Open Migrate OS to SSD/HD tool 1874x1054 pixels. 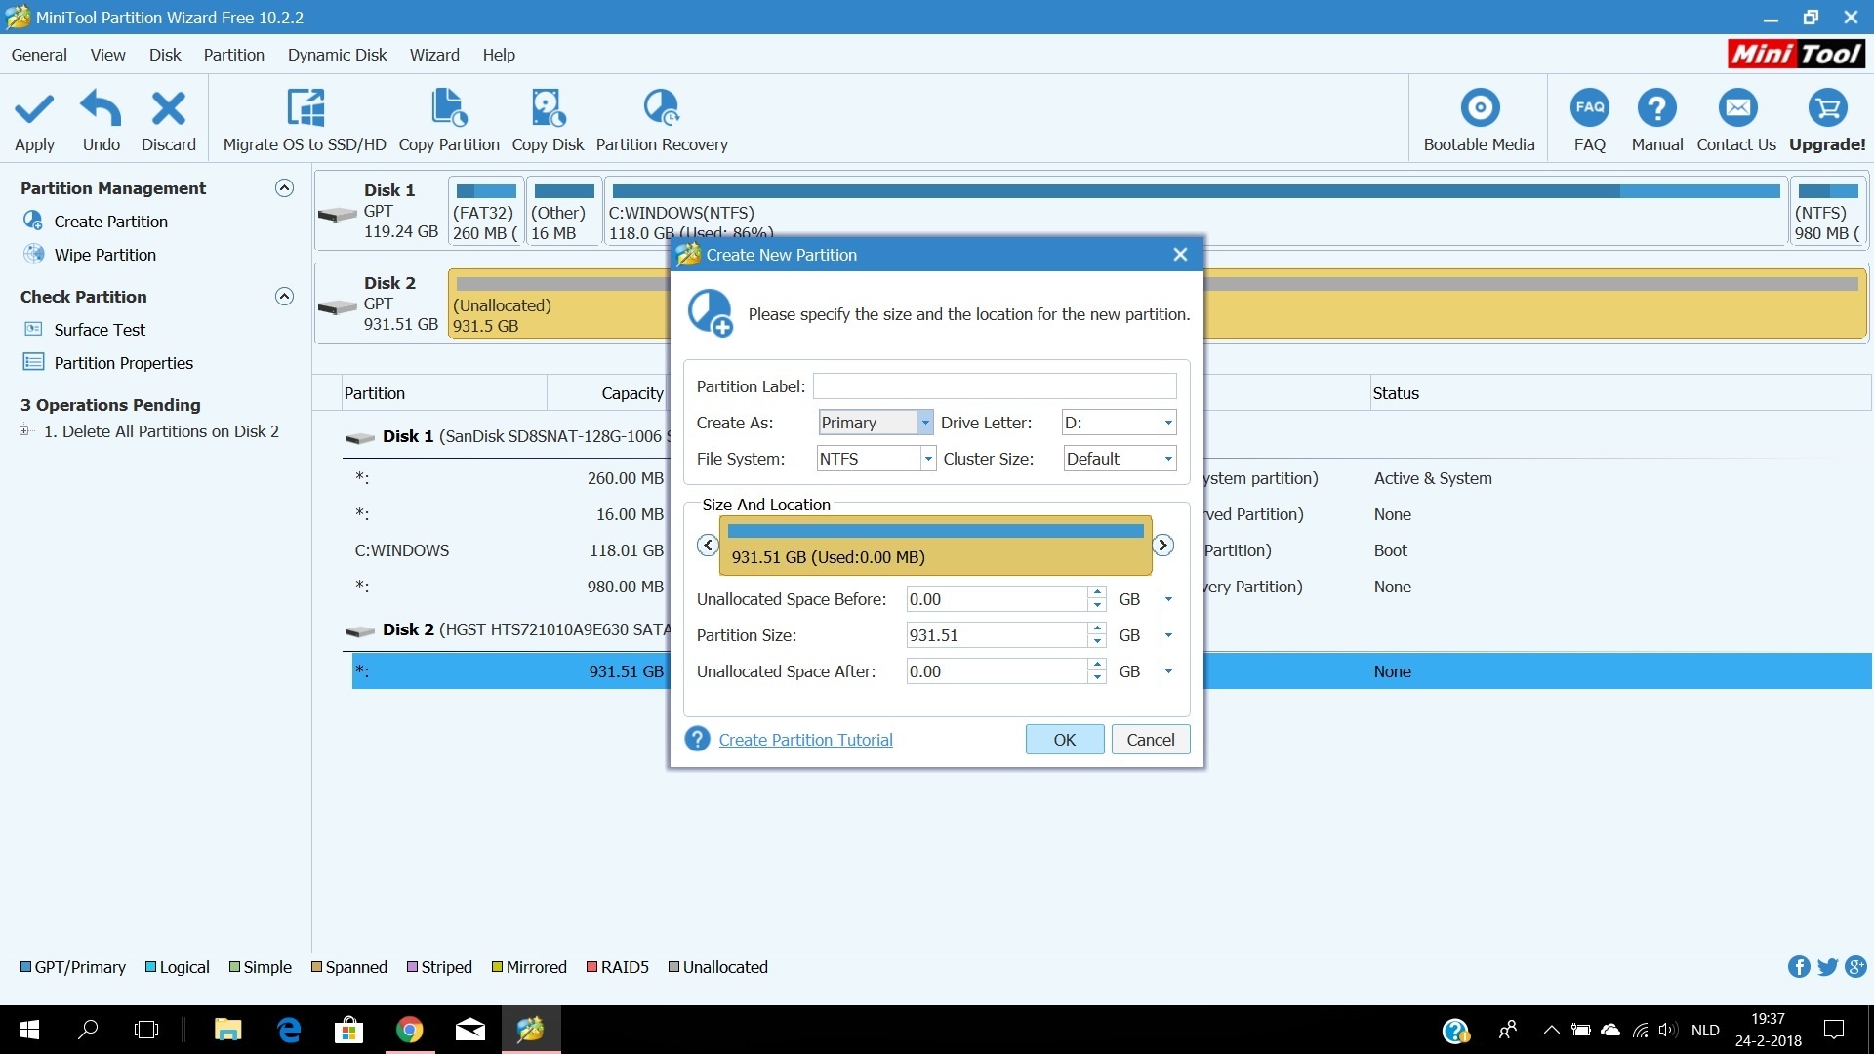point(305,109)
